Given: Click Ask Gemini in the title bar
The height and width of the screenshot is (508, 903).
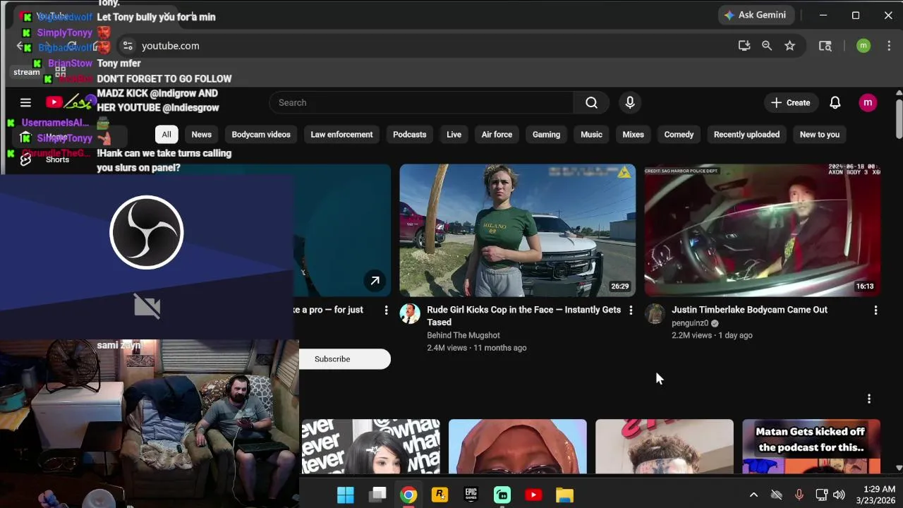Looking at the screenshot, I should click(756, 15).
